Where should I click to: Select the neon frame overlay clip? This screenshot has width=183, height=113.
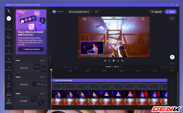tap(109, 86)
